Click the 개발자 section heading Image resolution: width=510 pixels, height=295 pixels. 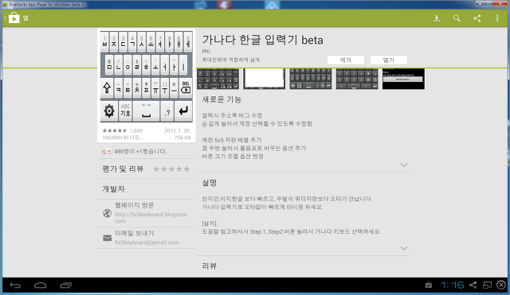(113, 189)
